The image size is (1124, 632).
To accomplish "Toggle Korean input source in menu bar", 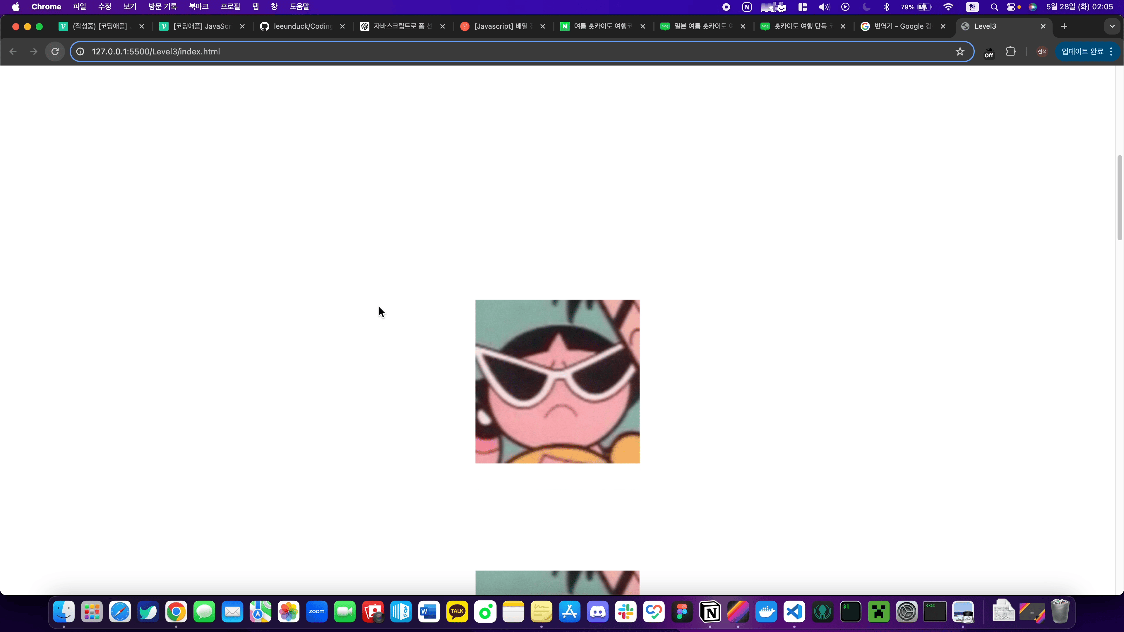I will 972,6.
